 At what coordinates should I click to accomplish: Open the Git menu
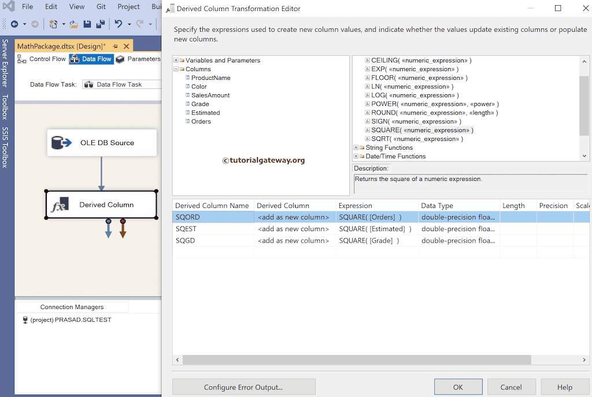click(x=101, y=7)
